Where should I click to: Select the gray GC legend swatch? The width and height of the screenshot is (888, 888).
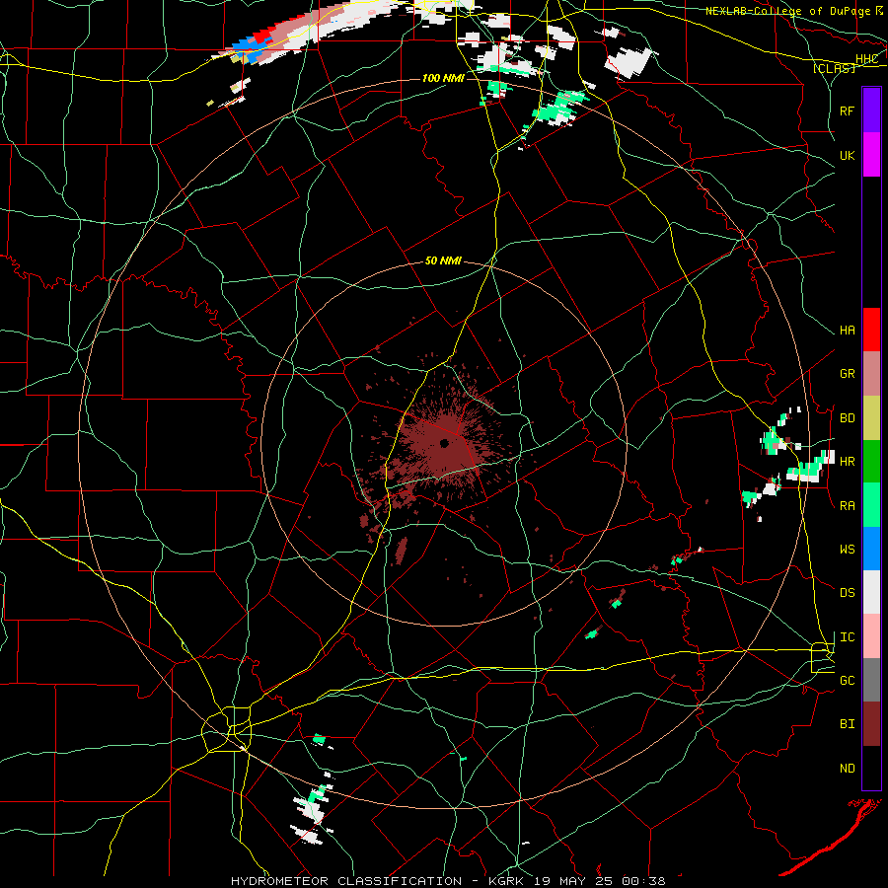click(871, 680)
